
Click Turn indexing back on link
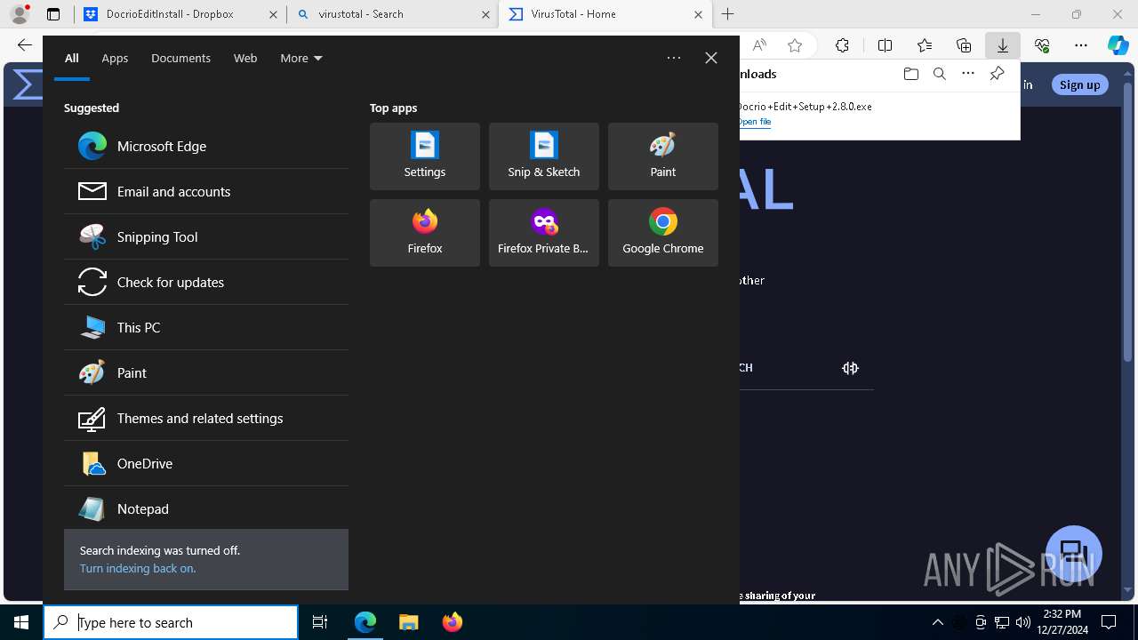138,568
